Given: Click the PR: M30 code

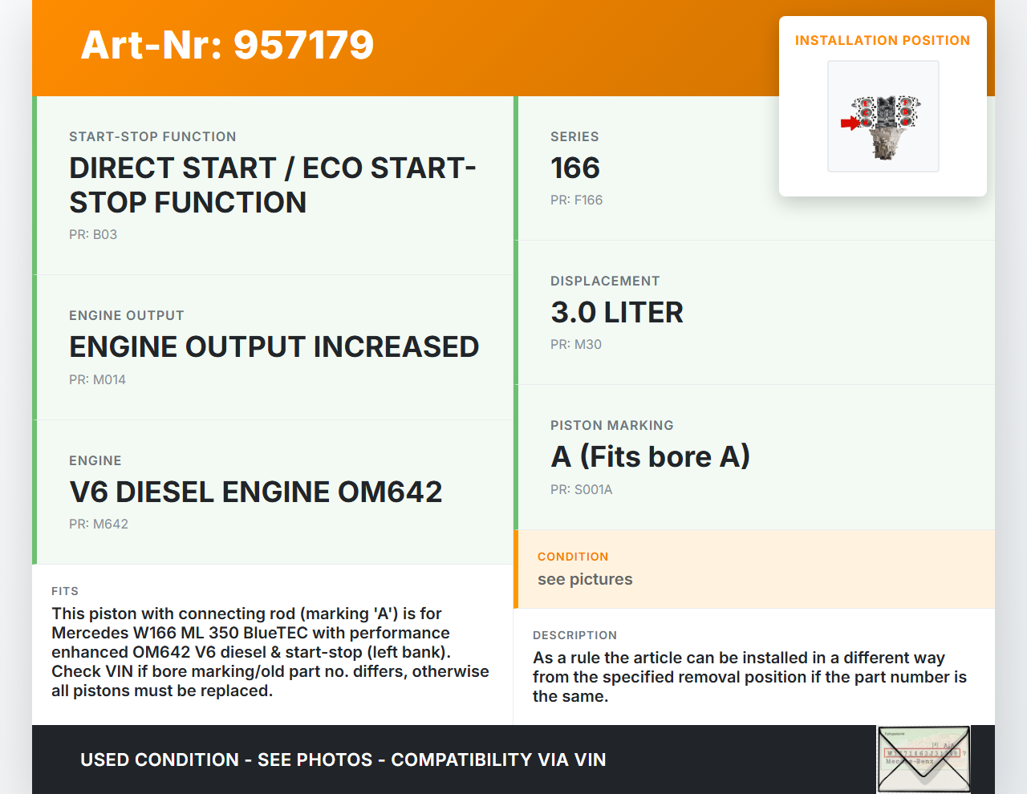Looking at the screenshot, I should tap(575, 345).
